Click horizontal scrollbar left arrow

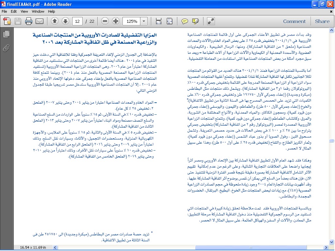tap(55, 247)
